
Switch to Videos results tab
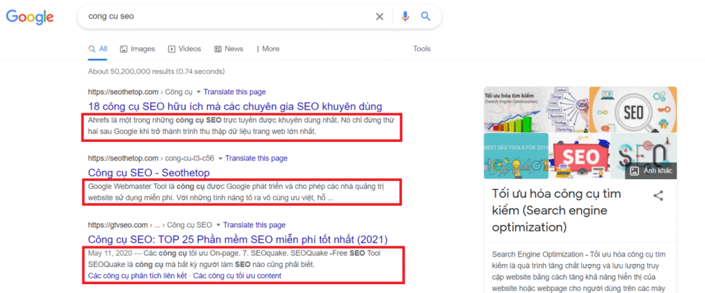point(184,49)
